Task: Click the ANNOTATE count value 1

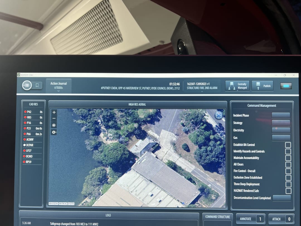Action: (260, 219)
